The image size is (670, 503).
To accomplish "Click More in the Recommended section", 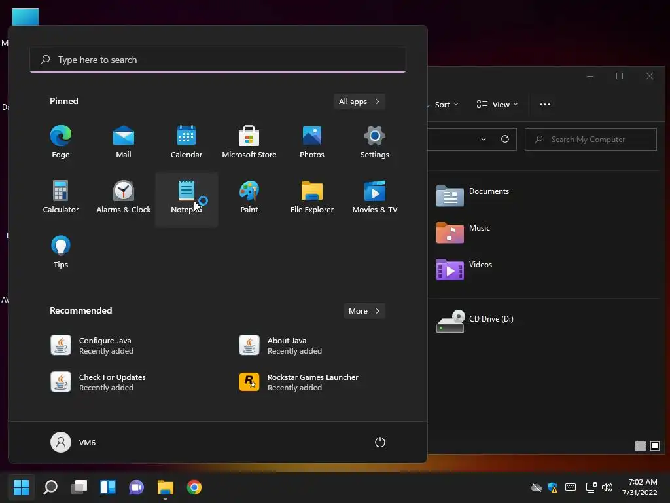I will 364,311.
